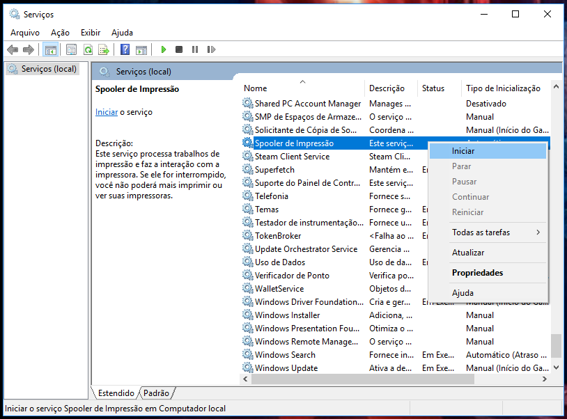Image resolution: width=567 pixels, height=419 pixels.
Task: Click the gear icon of Windows Update
Action: click(248, 367)
